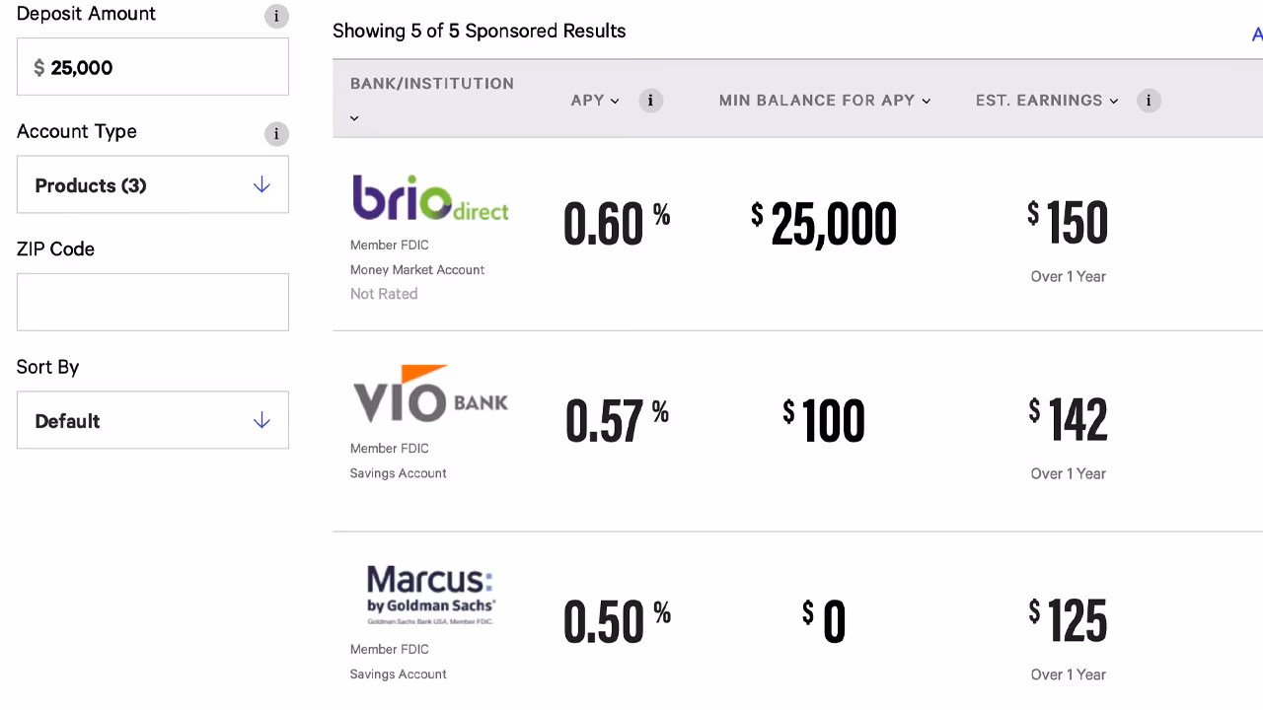Click BrioDirect's Money Market Account label
The height and width of the screenshot is (710, 1263).
pyautogui.click(x=416, y=269)
